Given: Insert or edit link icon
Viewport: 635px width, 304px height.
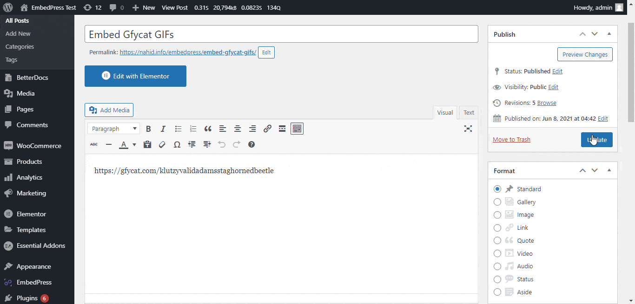Looking at the screenshot, I should pyautogui.click(x=267, y=129).
